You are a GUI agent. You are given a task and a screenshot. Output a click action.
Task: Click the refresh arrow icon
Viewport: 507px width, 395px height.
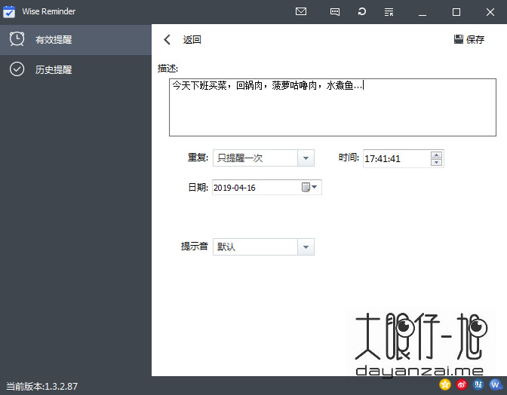tap(362, 11)
